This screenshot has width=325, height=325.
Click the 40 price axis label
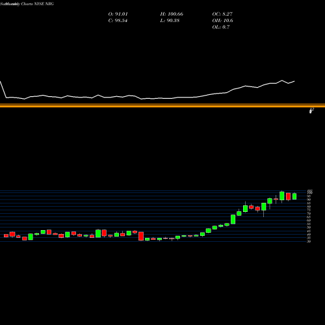[x=309, y=234]
